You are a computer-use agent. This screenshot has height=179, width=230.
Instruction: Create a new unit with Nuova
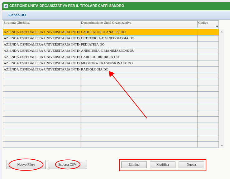191,165
